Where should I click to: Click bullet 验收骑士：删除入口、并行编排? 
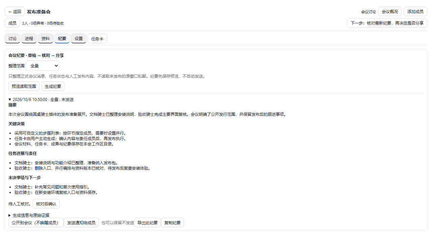82,168
